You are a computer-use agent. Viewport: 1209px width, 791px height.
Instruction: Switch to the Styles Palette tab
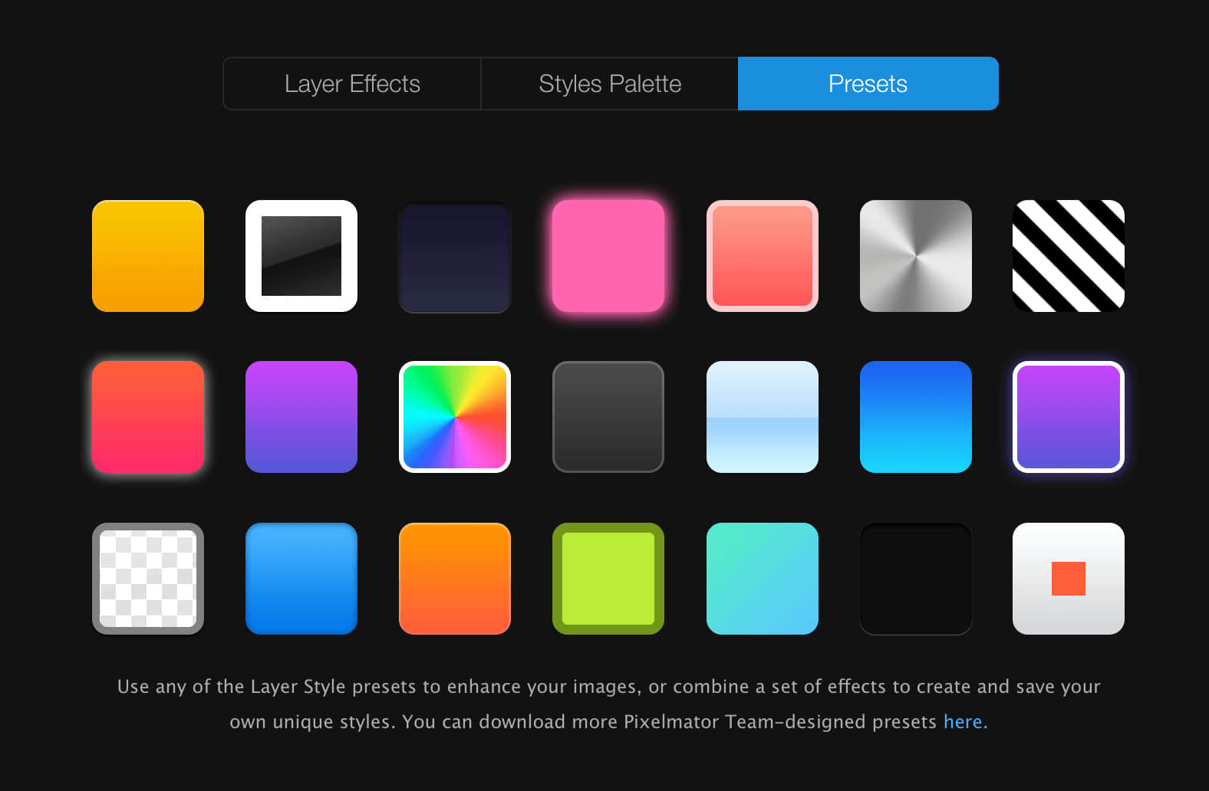[x=610, y=84]
